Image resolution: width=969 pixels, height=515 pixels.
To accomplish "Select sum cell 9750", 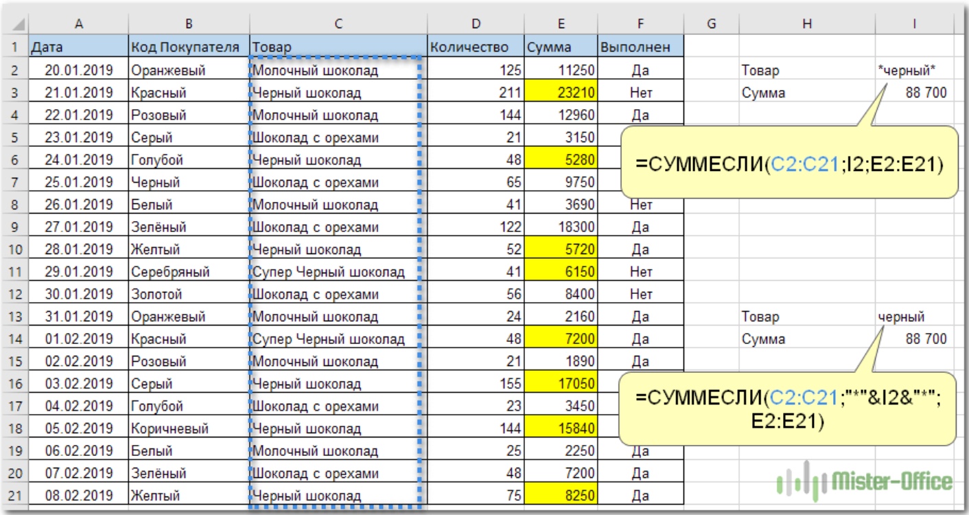I will (561, 183).
